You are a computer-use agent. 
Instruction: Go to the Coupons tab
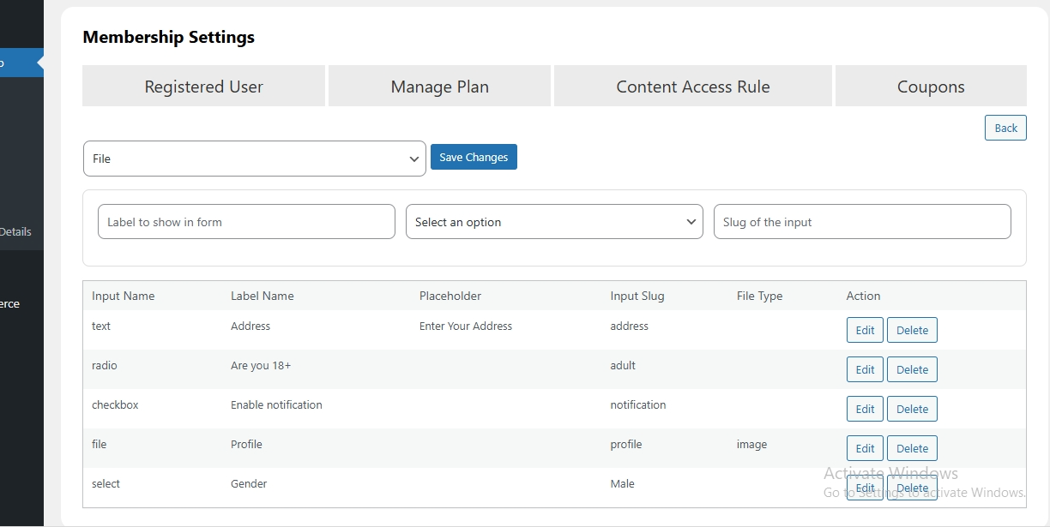pos(930,87)
